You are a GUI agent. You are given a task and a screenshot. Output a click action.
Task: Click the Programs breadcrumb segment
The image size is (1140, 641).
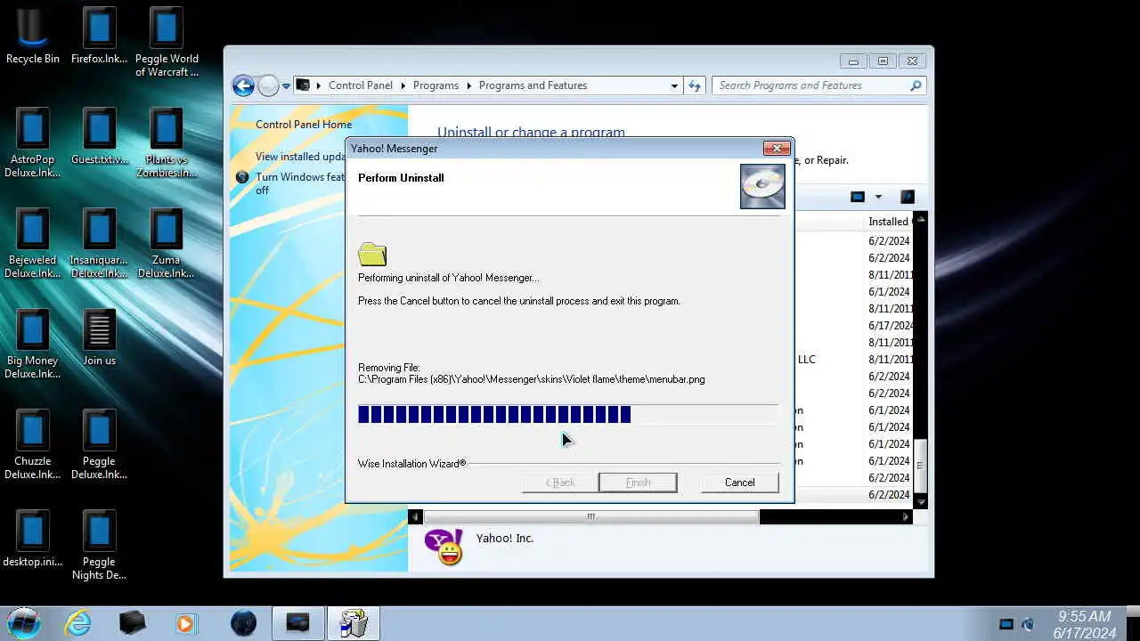pos(436,85)
